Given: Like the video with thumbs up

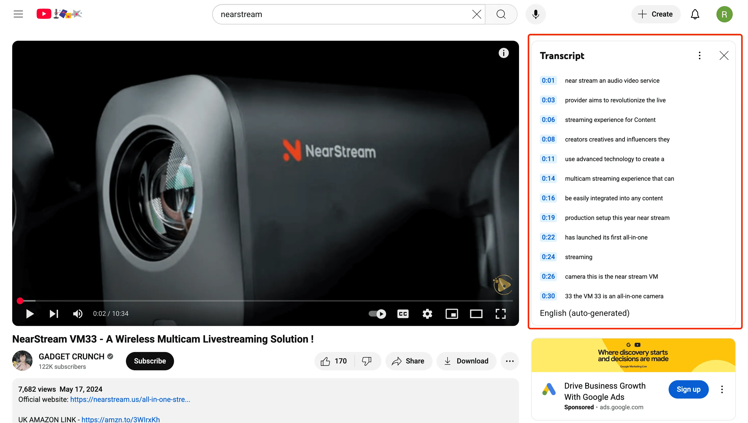Looking at the screenshot, I should (x=334, y=361).
